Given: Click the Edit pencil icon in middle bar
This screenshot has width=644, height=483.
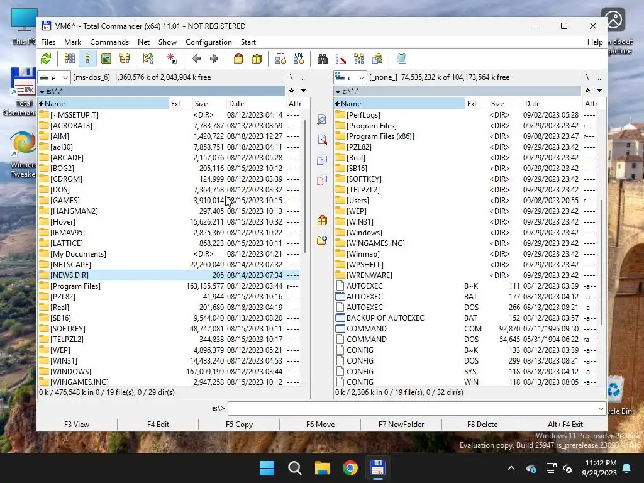Looking at the screenshot, I should pyautogui.click(x=322, y=140).
